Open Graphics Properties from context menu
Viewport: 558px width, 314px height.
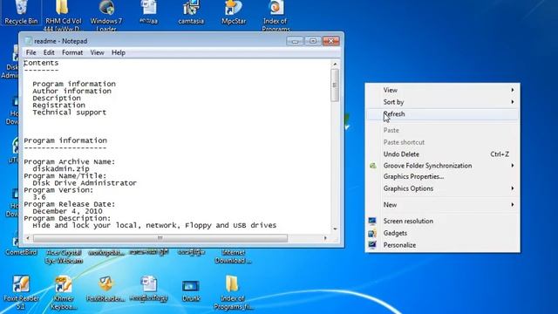(x=442, y=176)
